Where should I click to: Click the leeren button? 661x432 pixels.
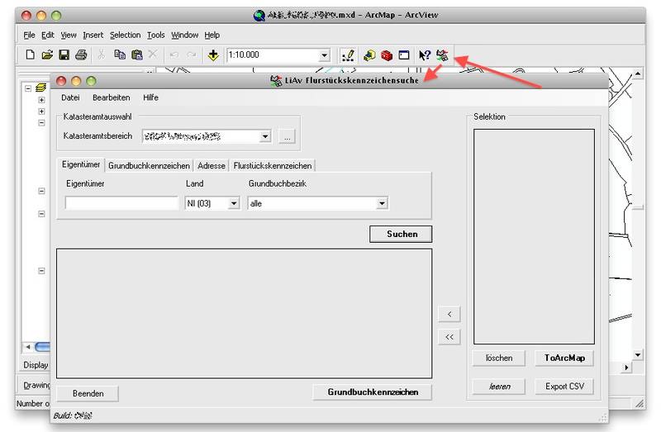(499, 387)
